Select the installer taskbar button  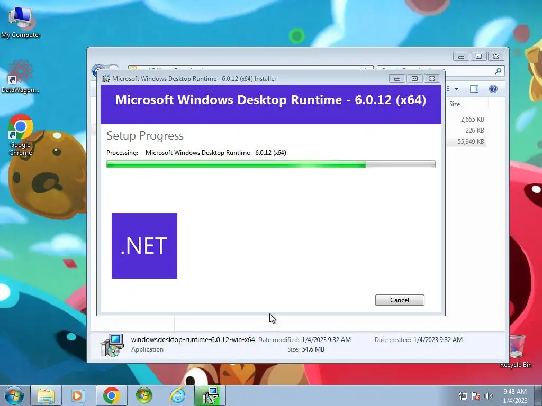click(x=210, y=395)
